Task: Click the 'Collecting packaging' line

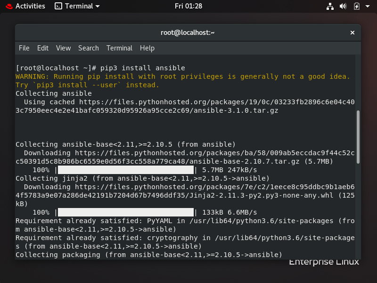Action: click(149, 255)
